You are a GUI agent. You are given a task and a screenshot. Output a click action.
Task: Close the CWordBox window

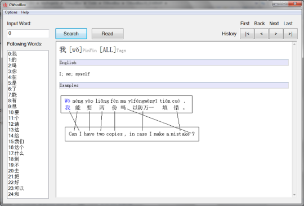294,4
